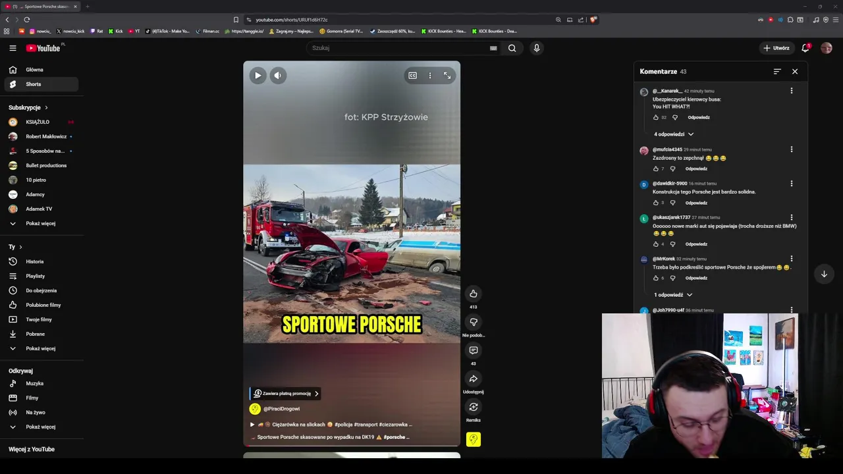The width and height of the screenshot is (843, 474).
Task: Expand 1 odpowiedź under @MrKorek comment
Action: 672,295
